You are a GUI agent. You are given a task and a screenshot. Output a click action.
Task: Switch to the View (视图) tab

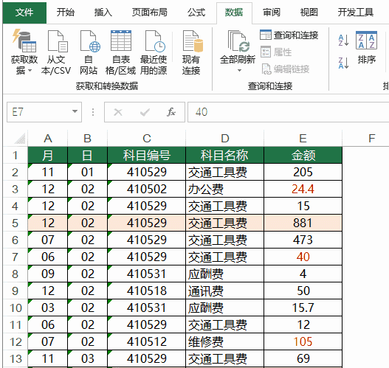pyautogui.click(x=309, y=13)
